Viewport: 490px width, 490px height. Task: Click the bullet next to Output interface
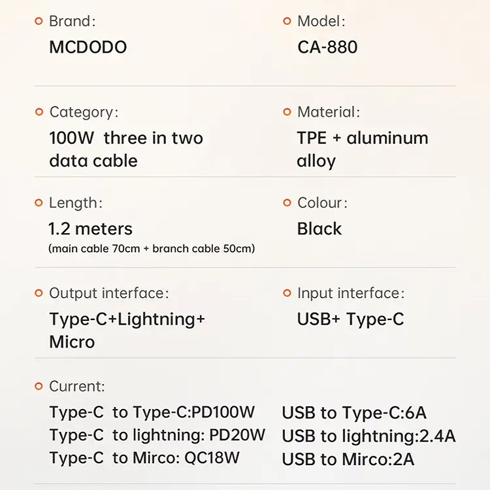pyautogui.click(x=39, y=293)
